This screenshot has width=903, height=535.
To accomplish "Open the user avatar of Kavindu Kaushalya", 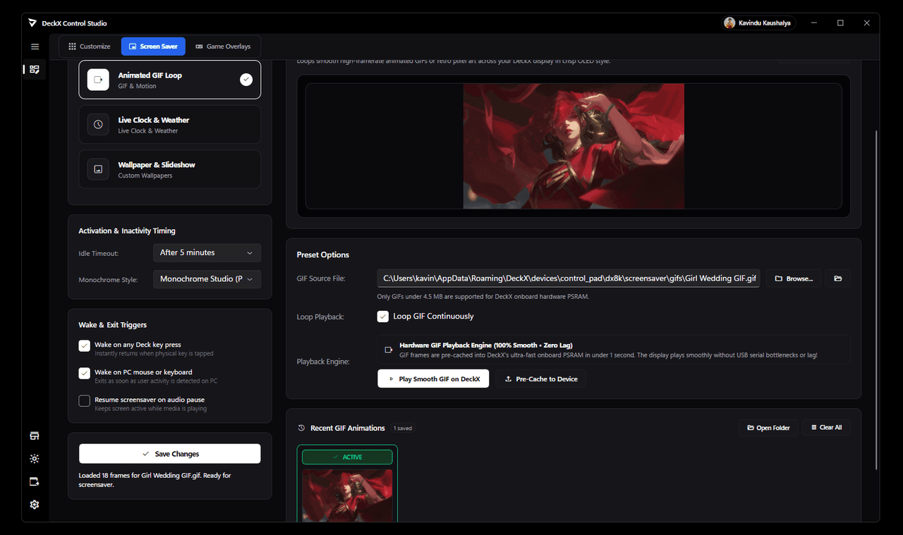I will (x=729, y=23).
